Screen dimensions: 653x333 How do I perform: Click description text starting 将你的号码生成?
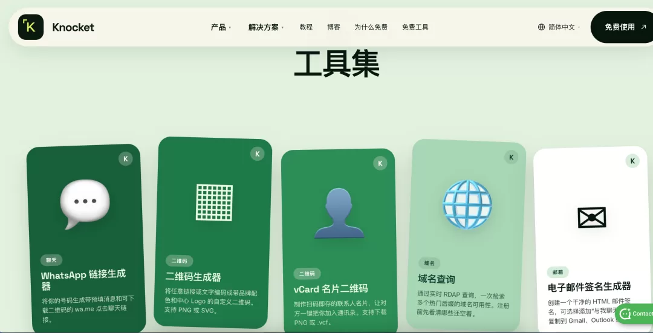(x=88, y=309)
